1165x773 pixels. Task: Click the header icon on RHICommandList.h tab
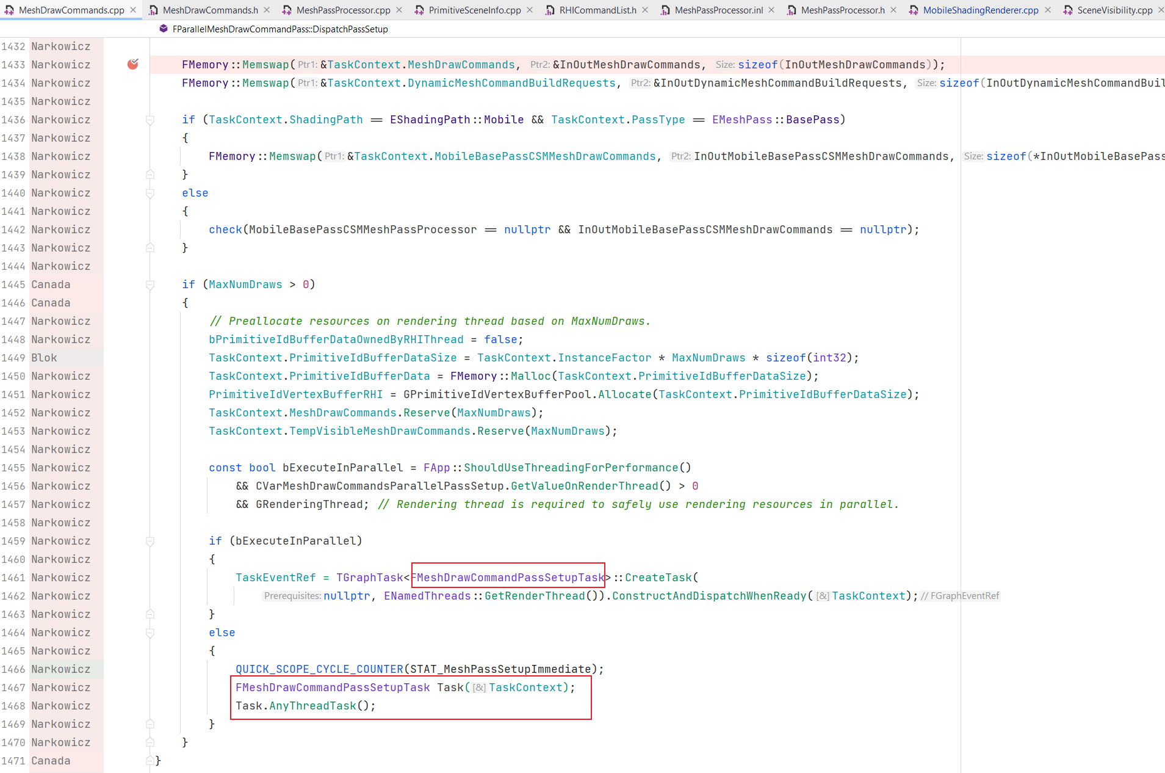tap(550, 10)
